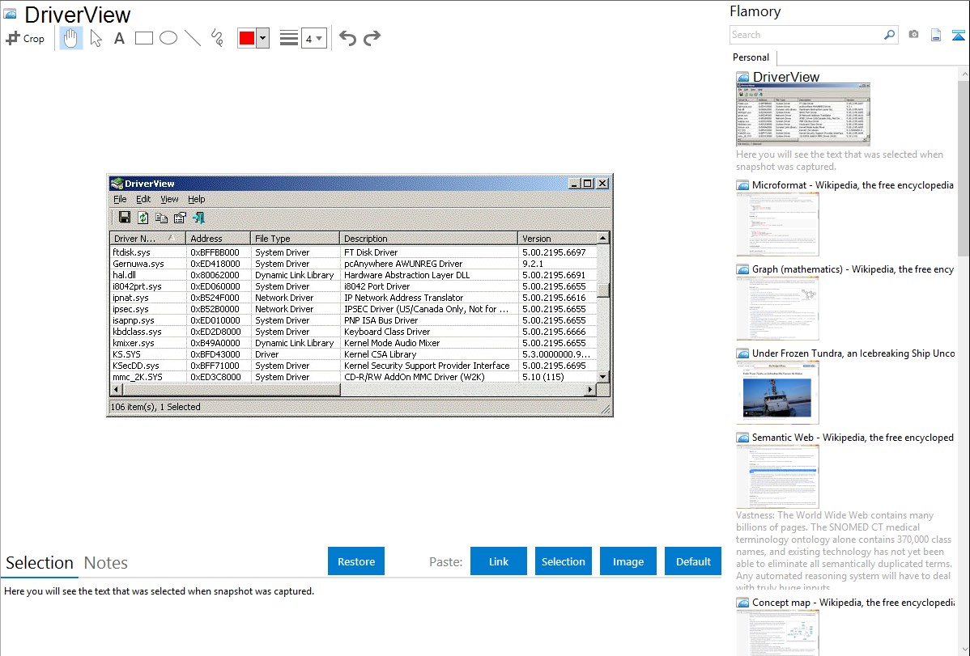
Task: Sort by the Description column header
Action: [x=428, y=239]
